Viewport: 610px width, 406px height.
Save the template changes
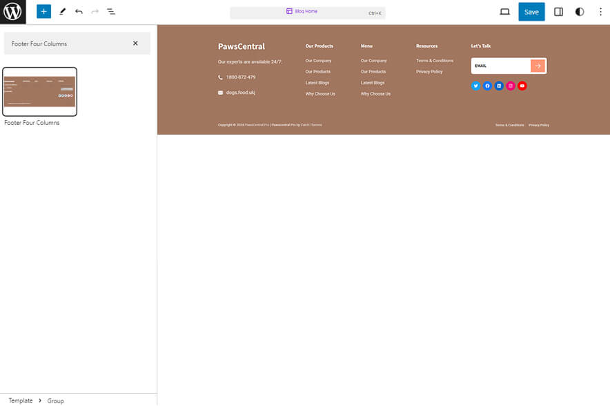[x=531, y=12]
